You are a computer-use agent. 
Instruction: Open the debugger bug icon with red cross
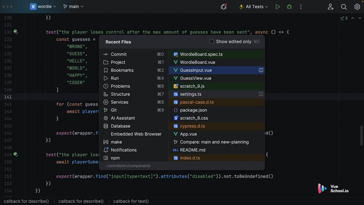(224, 7)
